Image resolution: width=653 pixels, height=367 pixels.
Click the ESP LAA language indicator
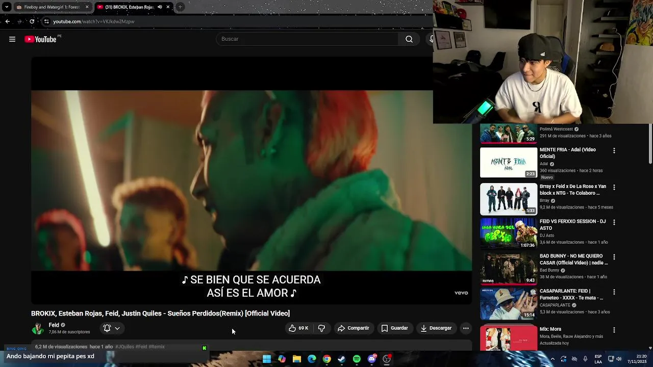click(x=598, y=359)
